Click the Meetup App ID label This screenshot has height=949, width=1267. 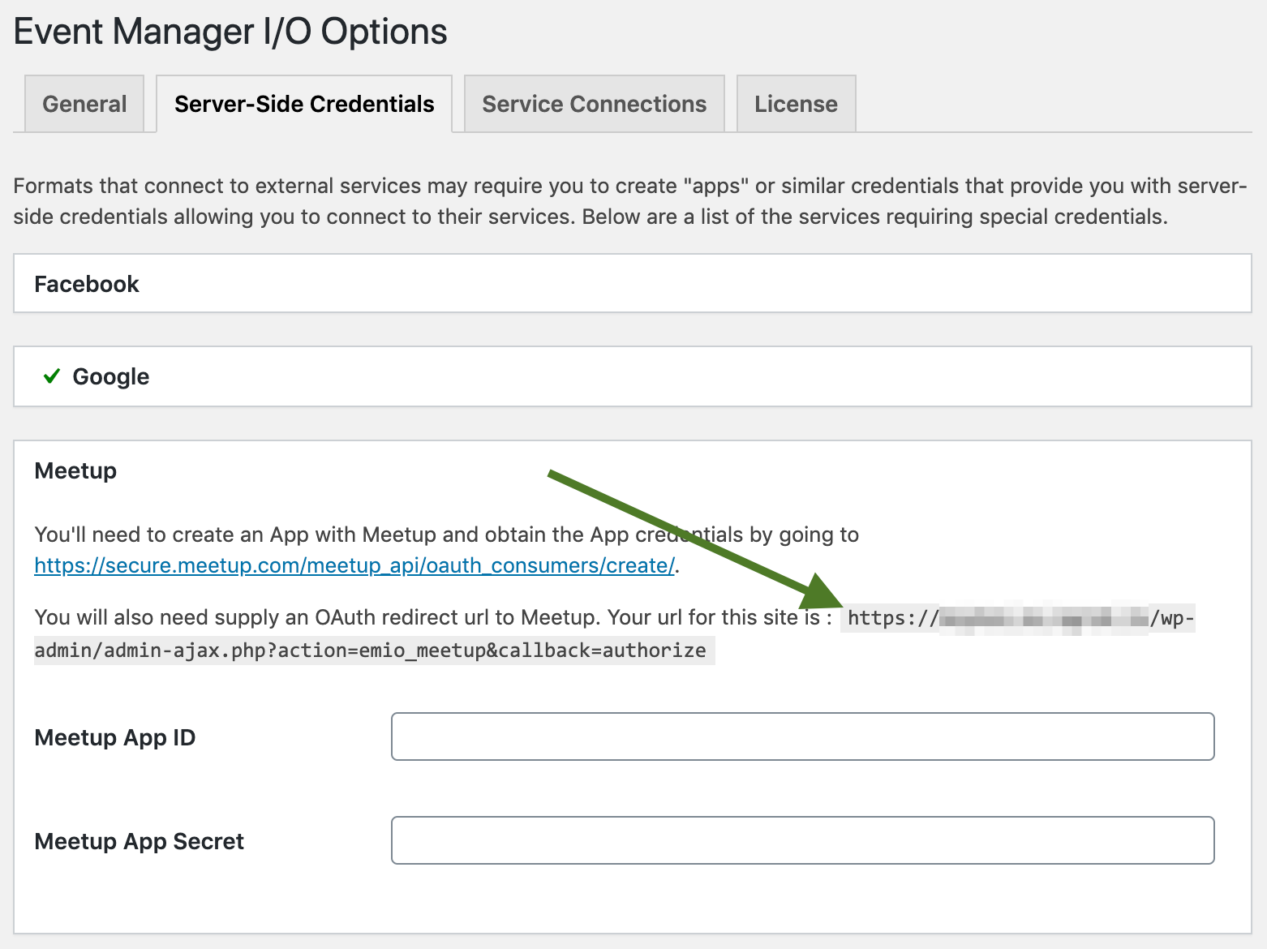(114, 737)
